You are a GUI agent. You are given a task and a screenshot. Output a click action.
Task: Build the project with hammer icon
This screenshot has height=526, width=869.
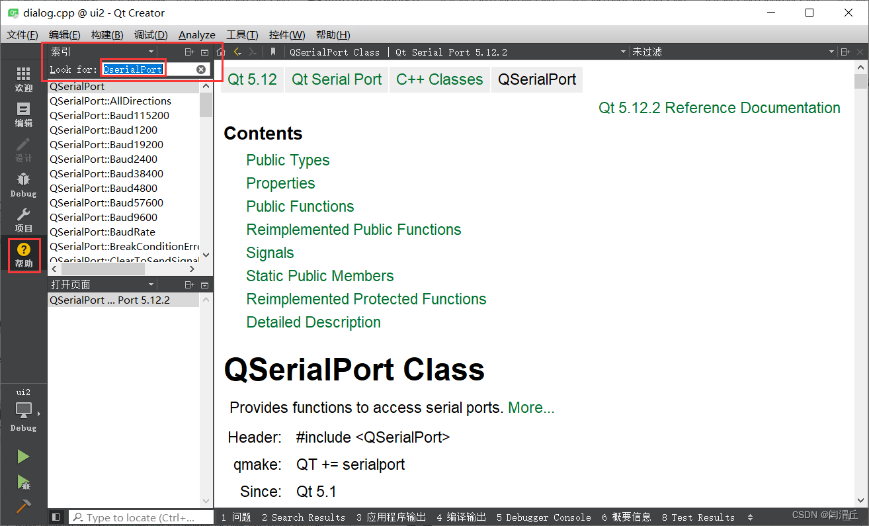(x=23, y=505)
